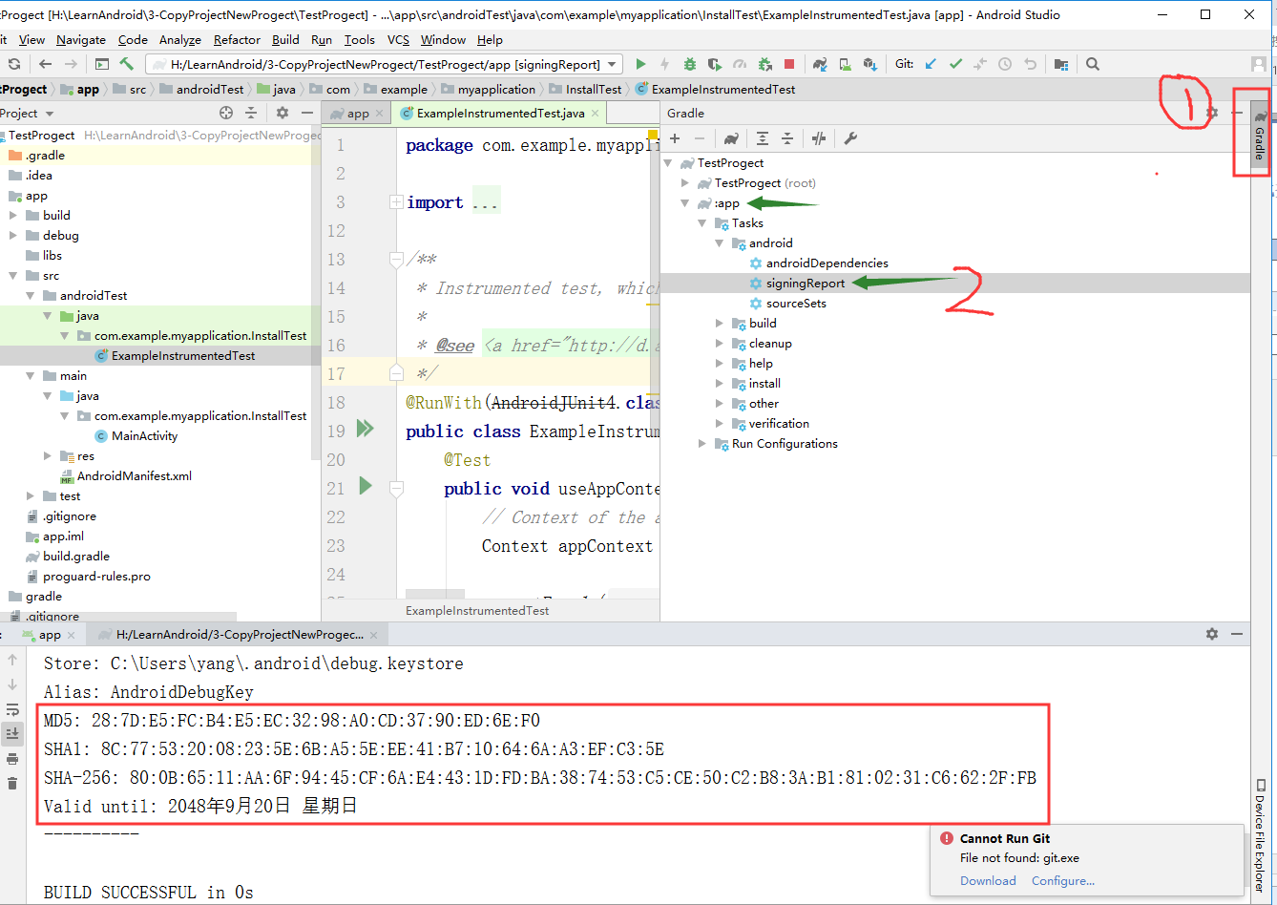Click the Configure link in the Git notification

(1063, 881)
